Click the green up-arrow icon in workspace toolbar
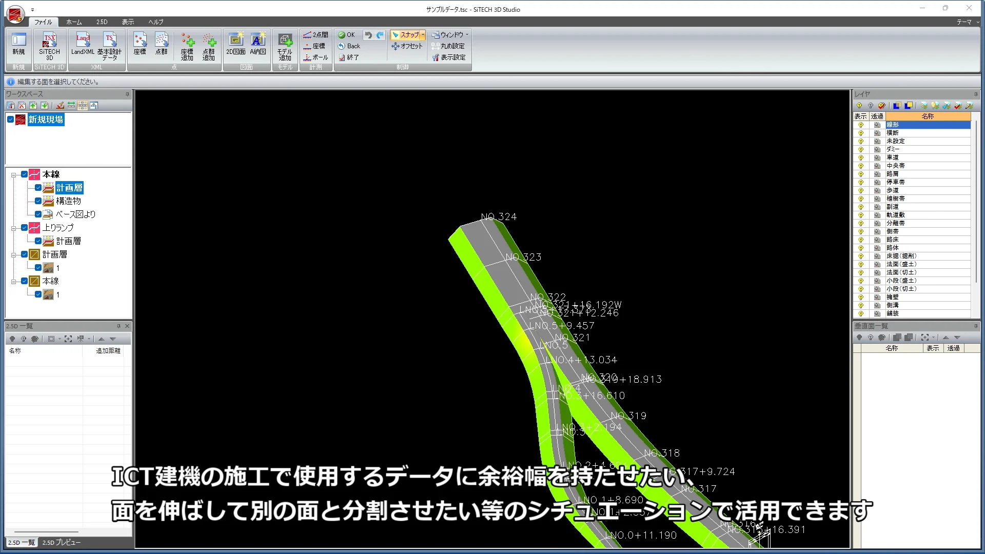985x554 pixels. point(33,106)
